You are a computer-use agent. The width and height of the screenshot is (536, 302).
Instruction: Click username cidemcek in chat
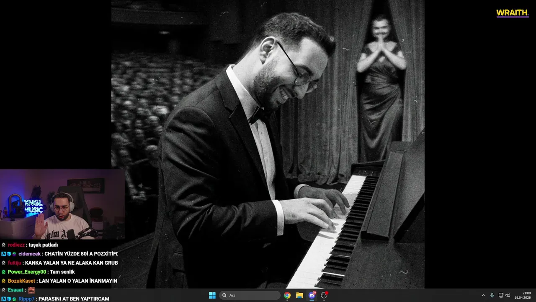point(29,254)
